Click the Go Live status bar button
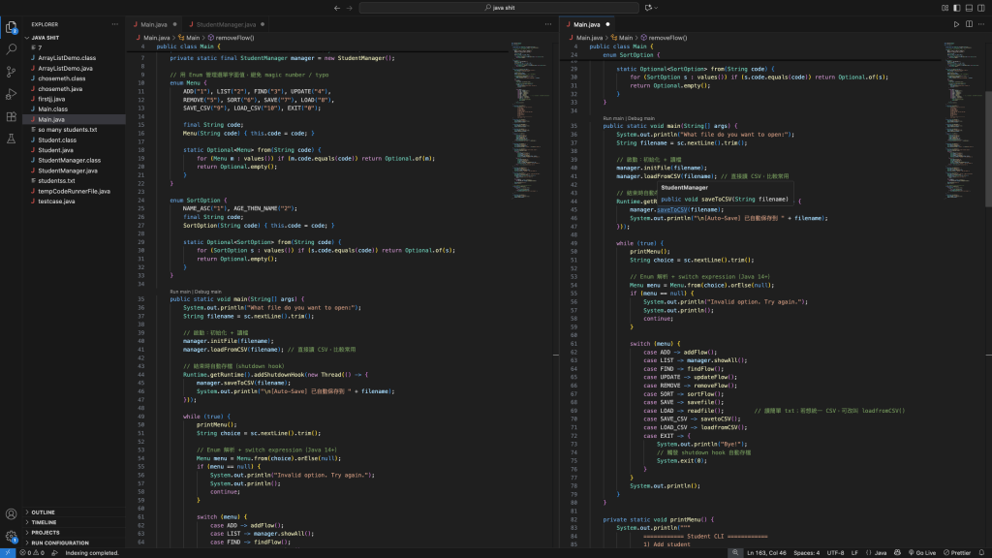This screenshot has width=992, height=558. click(922, 553)
